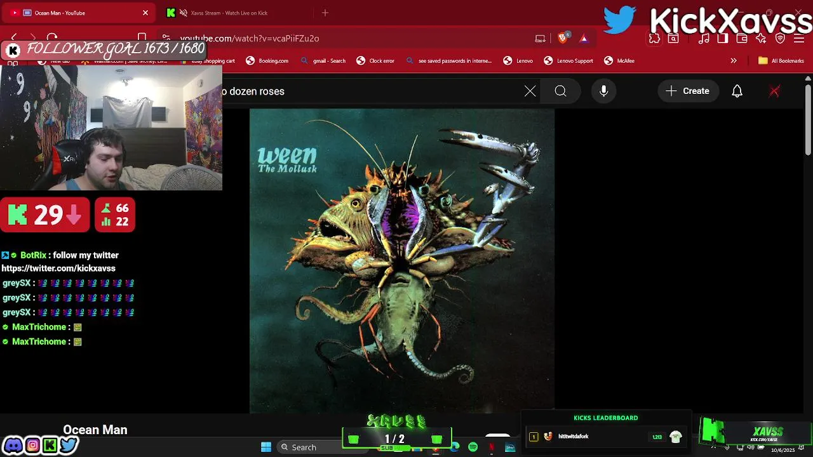
Task: Open the Clock error bookmark
Action: (x=375, y=61)
